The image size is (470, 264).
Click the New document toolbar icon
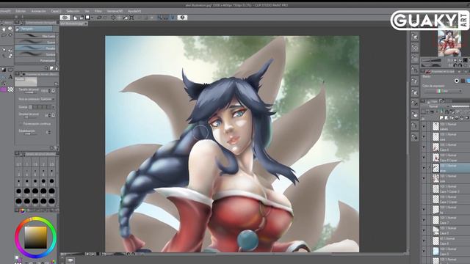click(x=75, y=18)
